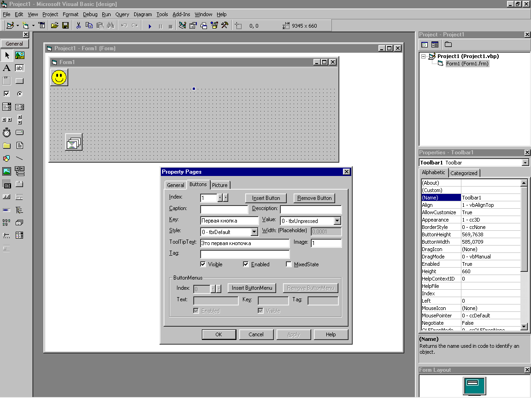Open a project with the folder icon

coord(54,25)
